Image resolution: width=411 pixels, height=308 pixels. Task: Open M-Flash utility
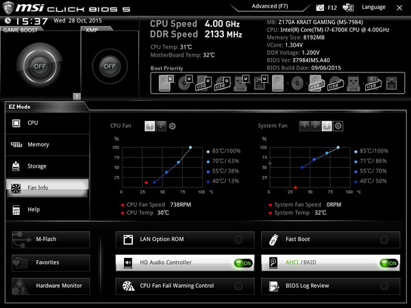51,240
